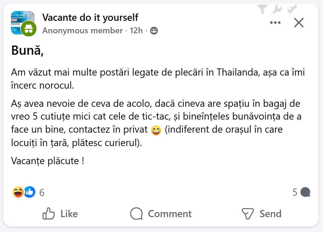The image size is (323, 232).
Task: Open the three-dot post options menu
Action: pyautogui.click(x=275, y=23)
